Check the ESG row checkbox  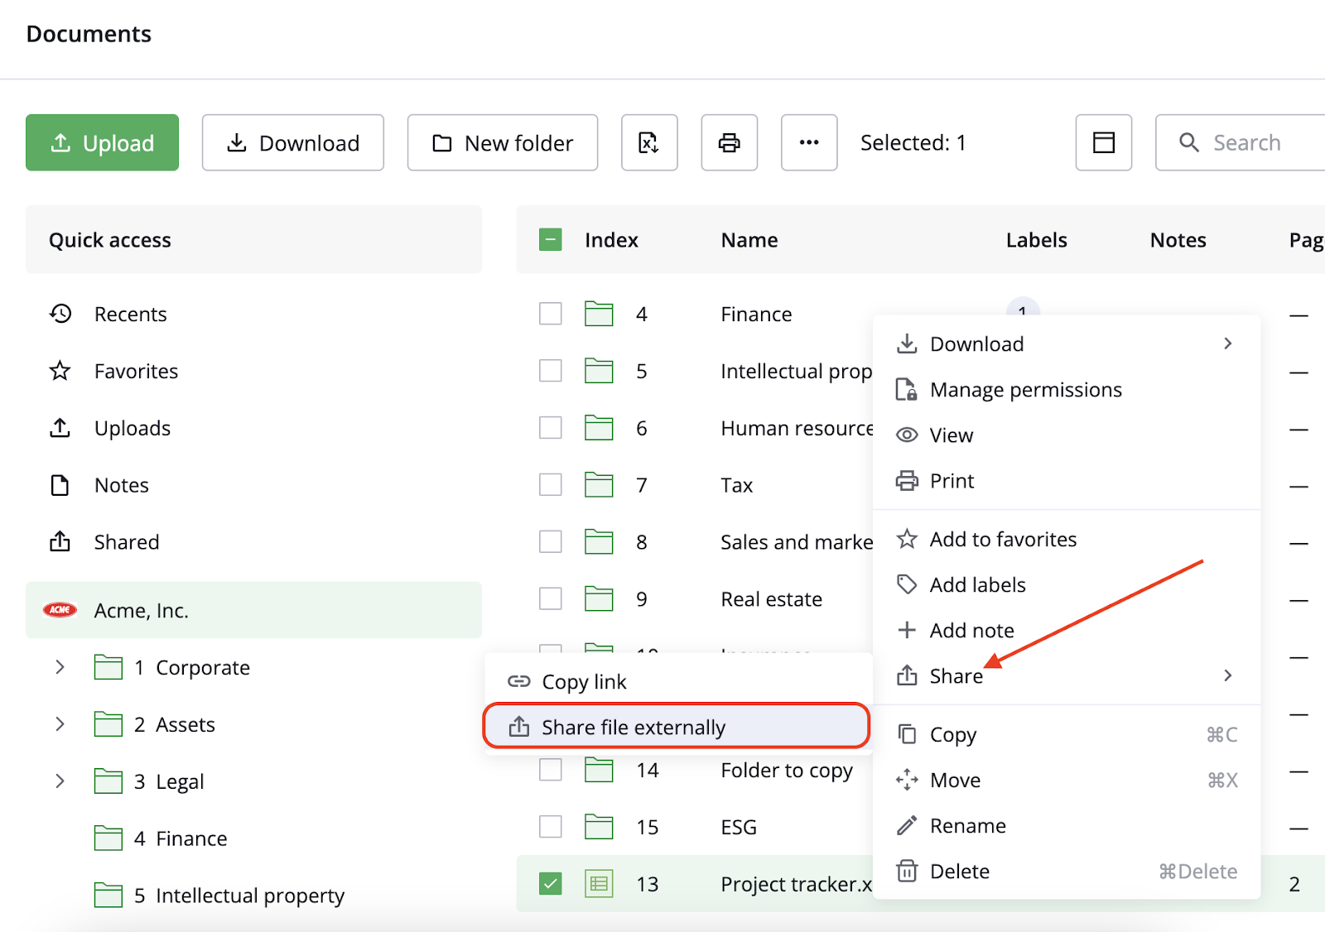551,827
